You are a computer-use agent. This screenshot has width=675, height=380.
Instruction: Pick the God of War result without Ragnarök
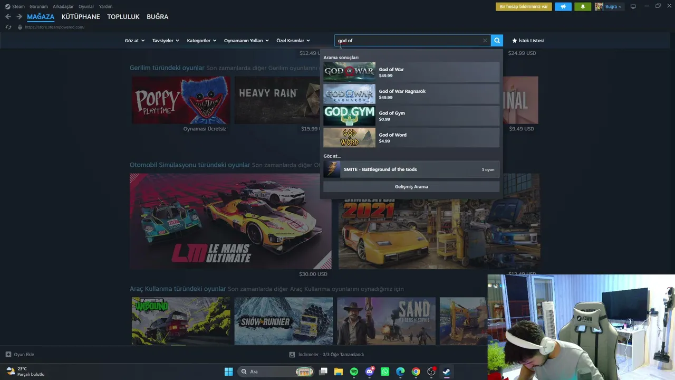pyautogui.click(x=411, y=72)
